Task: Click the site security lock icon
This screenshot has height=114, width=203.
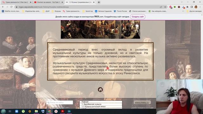Action: 16,7
